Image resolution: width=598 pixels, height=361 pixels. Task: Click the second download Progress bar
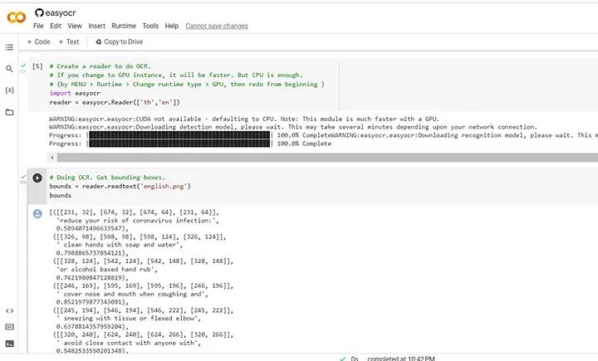[179, 144]
